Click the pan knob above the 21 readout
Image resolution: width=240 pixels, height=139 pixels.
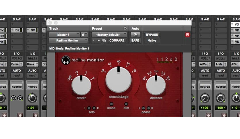(32, 98)
